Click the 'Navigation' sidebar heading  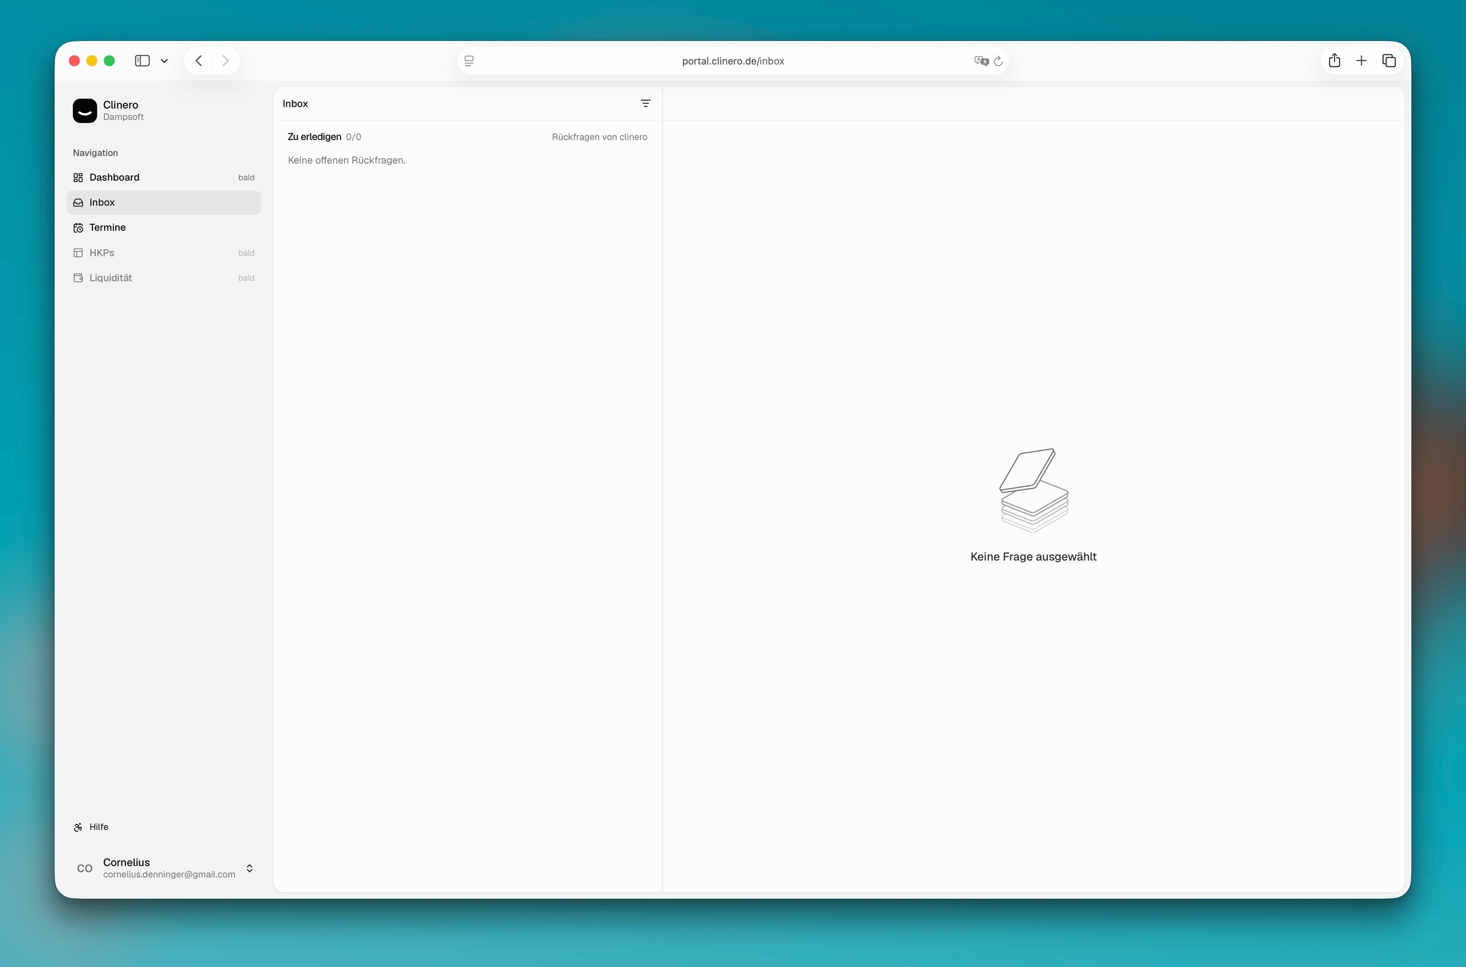pyautogui.click(x=95, y=153)
